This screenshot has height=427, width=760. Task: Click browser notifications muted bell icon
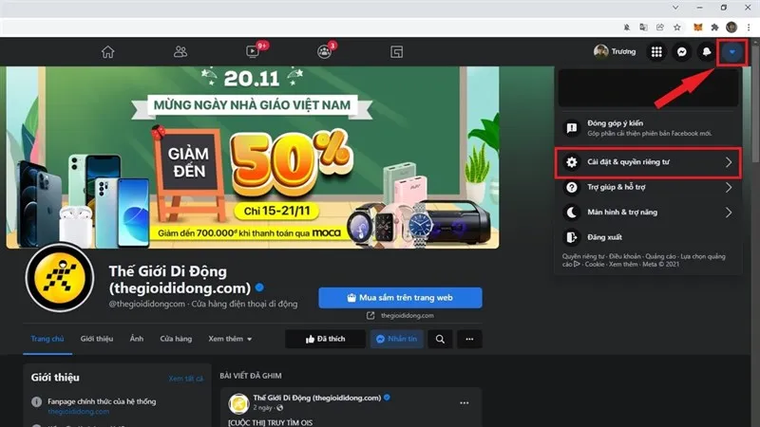(627, 28)
